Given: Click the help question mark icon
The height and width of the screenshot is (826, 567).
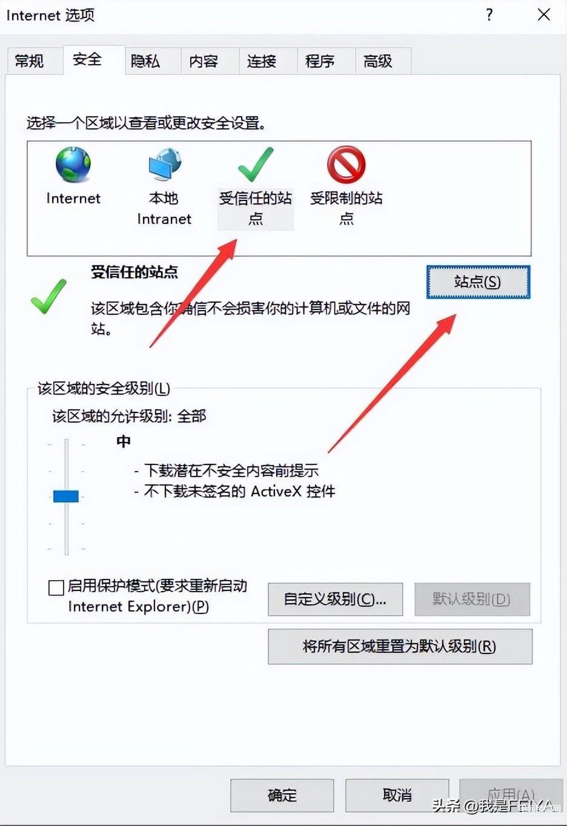Looking at the screenshot, I should pos(489,15).
